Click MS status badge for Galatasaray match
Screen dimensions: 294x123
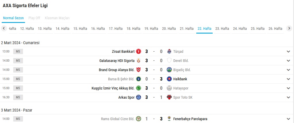pyautogui.click(x=18, y=60)
